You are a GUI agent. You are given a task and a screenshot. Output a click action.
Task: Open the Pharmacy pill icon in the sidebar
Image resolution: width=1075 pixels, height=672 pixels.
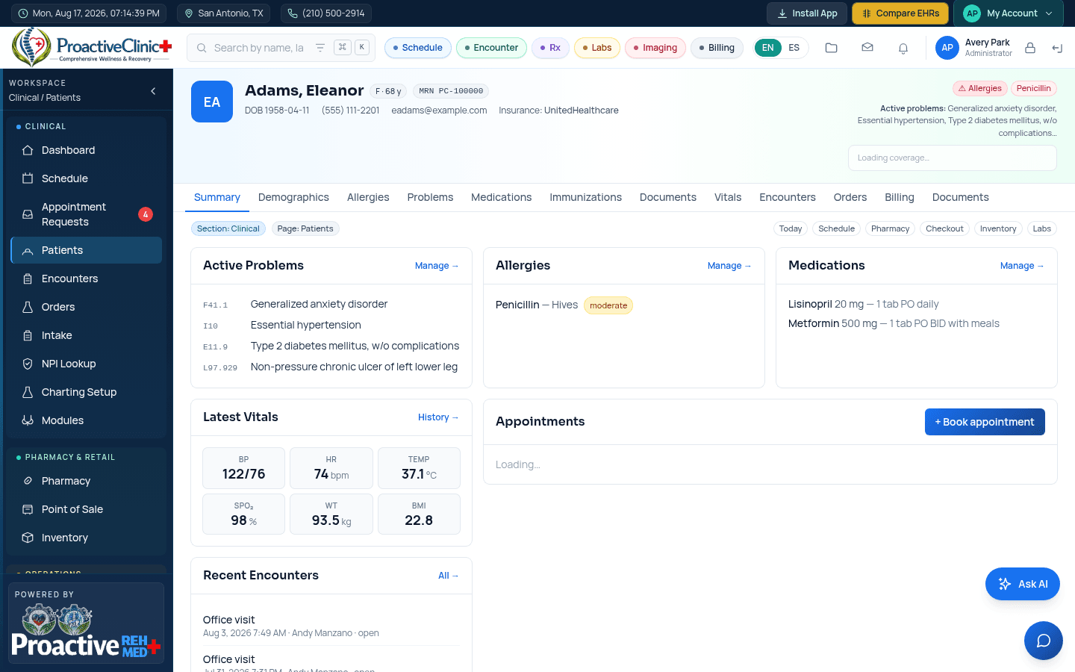(28, 481)
